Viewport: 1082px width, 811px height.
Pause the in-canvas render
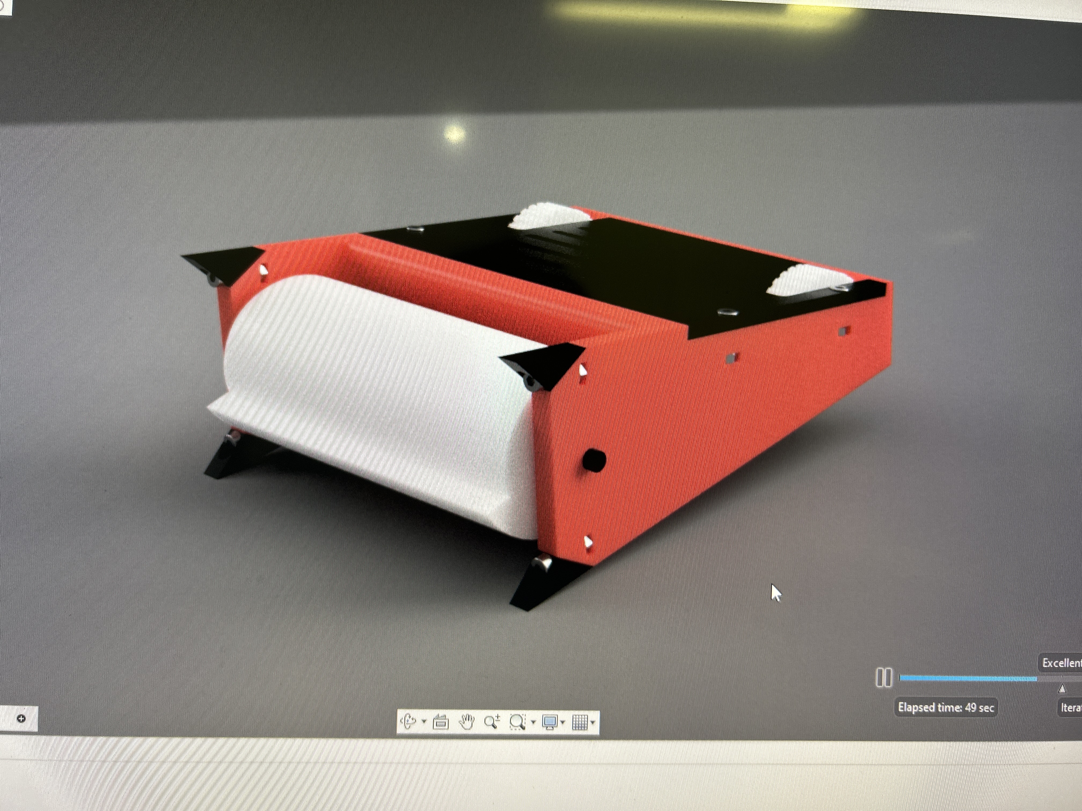(x=883, y=677)
